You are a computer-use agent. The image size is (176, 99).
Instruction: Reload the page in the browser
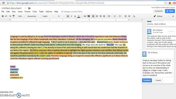point(3,3)
